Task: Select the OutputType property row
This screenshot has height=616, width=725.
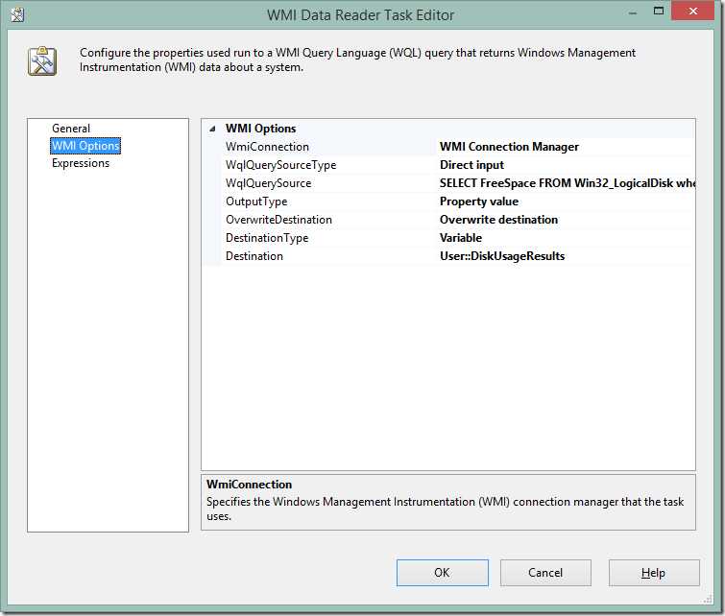Action: [255, 201]
